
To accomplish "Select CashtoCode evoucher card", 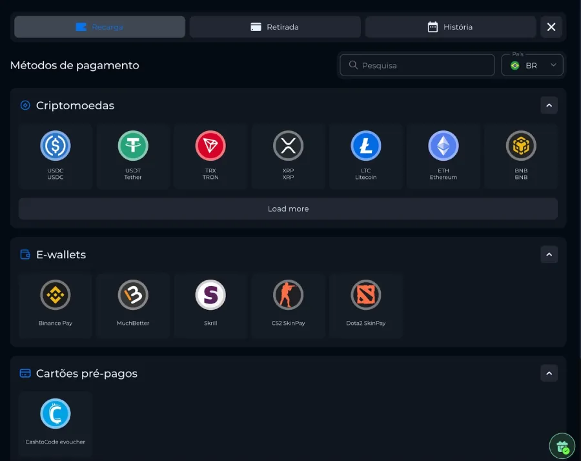I will click(56, 424).
